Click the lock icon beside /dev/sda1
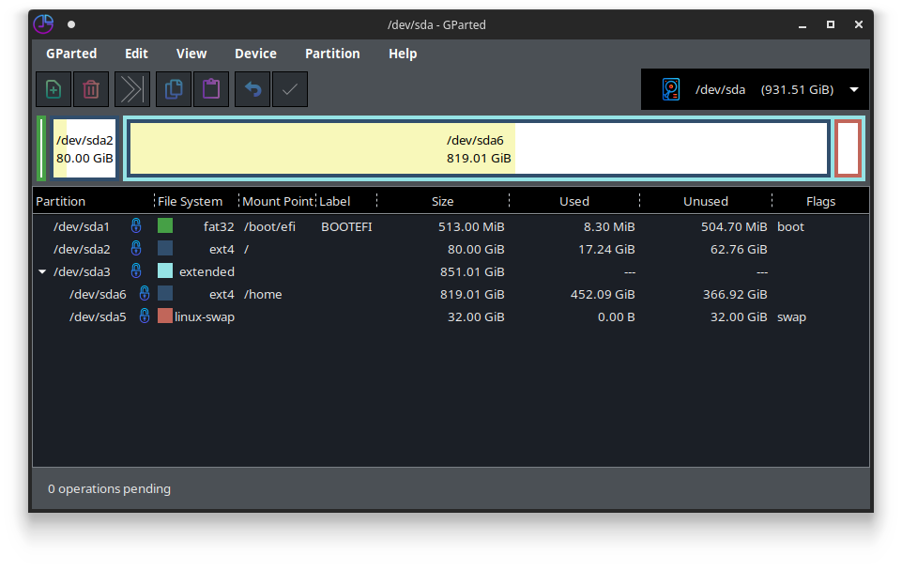 136,225
